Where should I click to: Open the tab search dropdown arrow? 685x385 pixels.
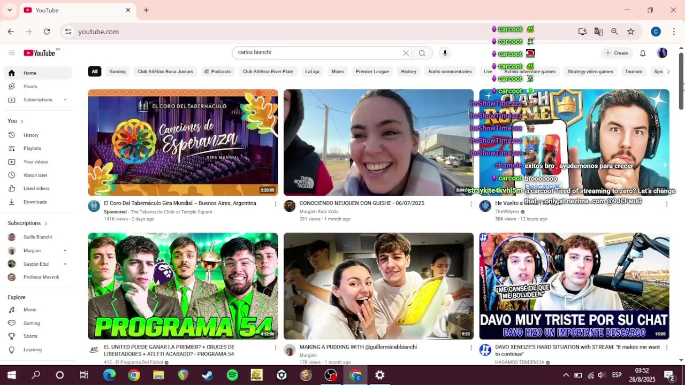tap(9, 10)
